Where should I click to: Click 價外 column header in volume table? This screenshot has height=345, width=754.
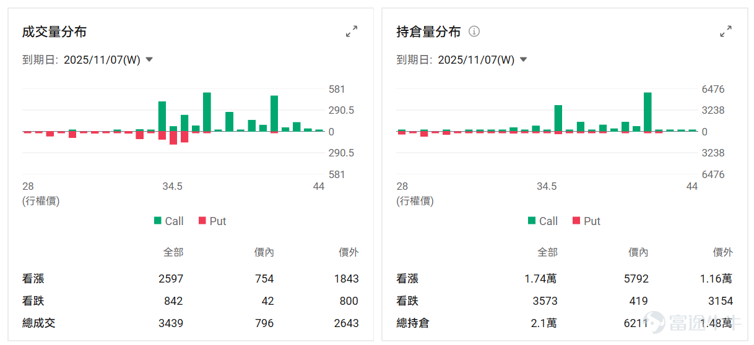click(349, 252)
